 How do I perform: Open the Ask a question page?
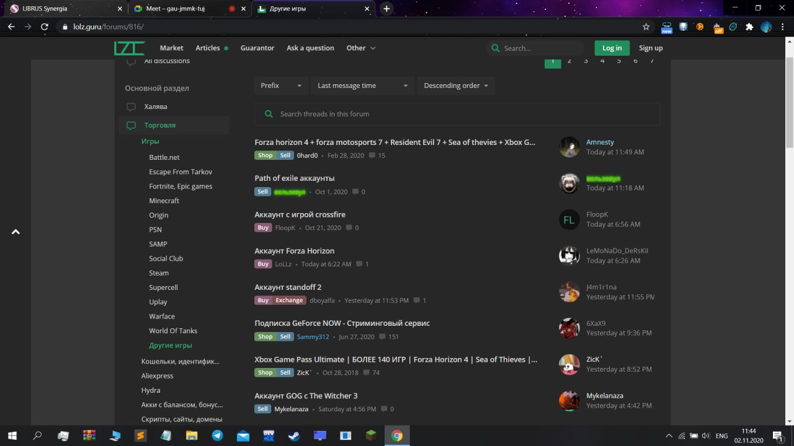click(310, 48)
